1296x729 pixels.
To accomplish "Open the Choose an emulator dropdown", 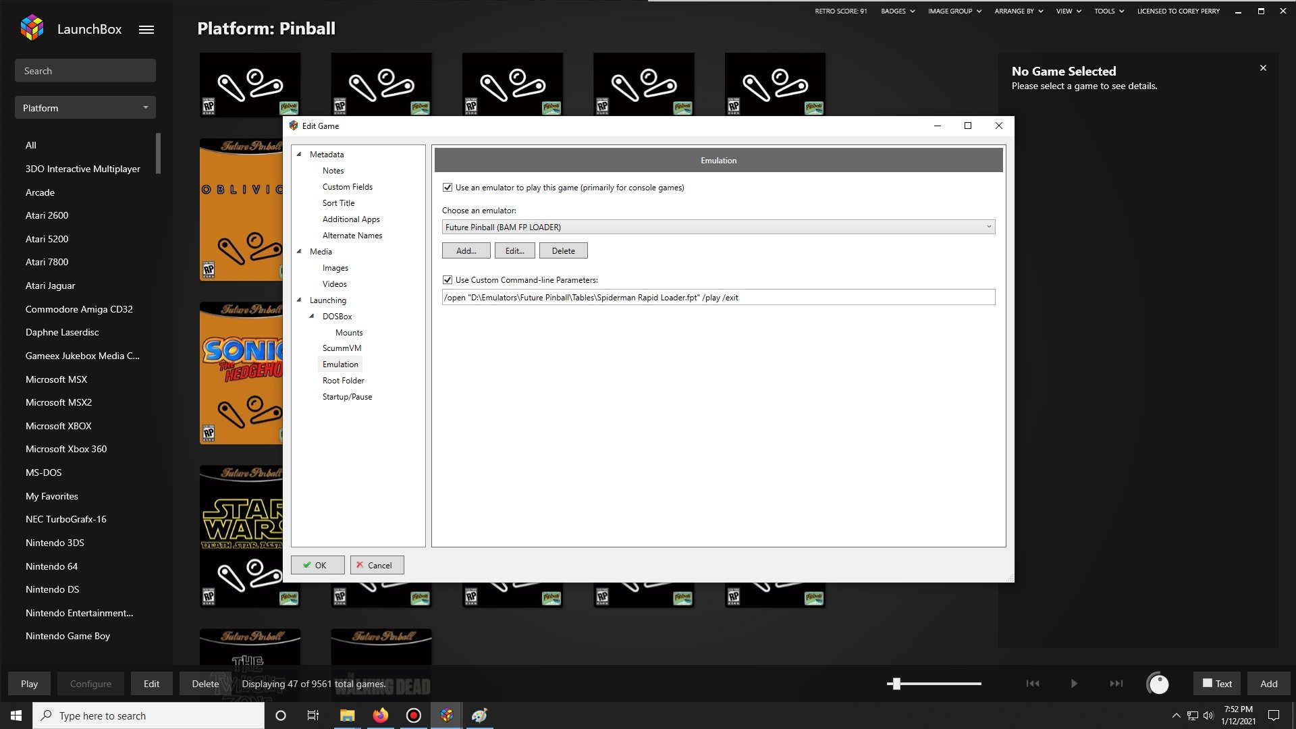I will click(x=718, y=227).
